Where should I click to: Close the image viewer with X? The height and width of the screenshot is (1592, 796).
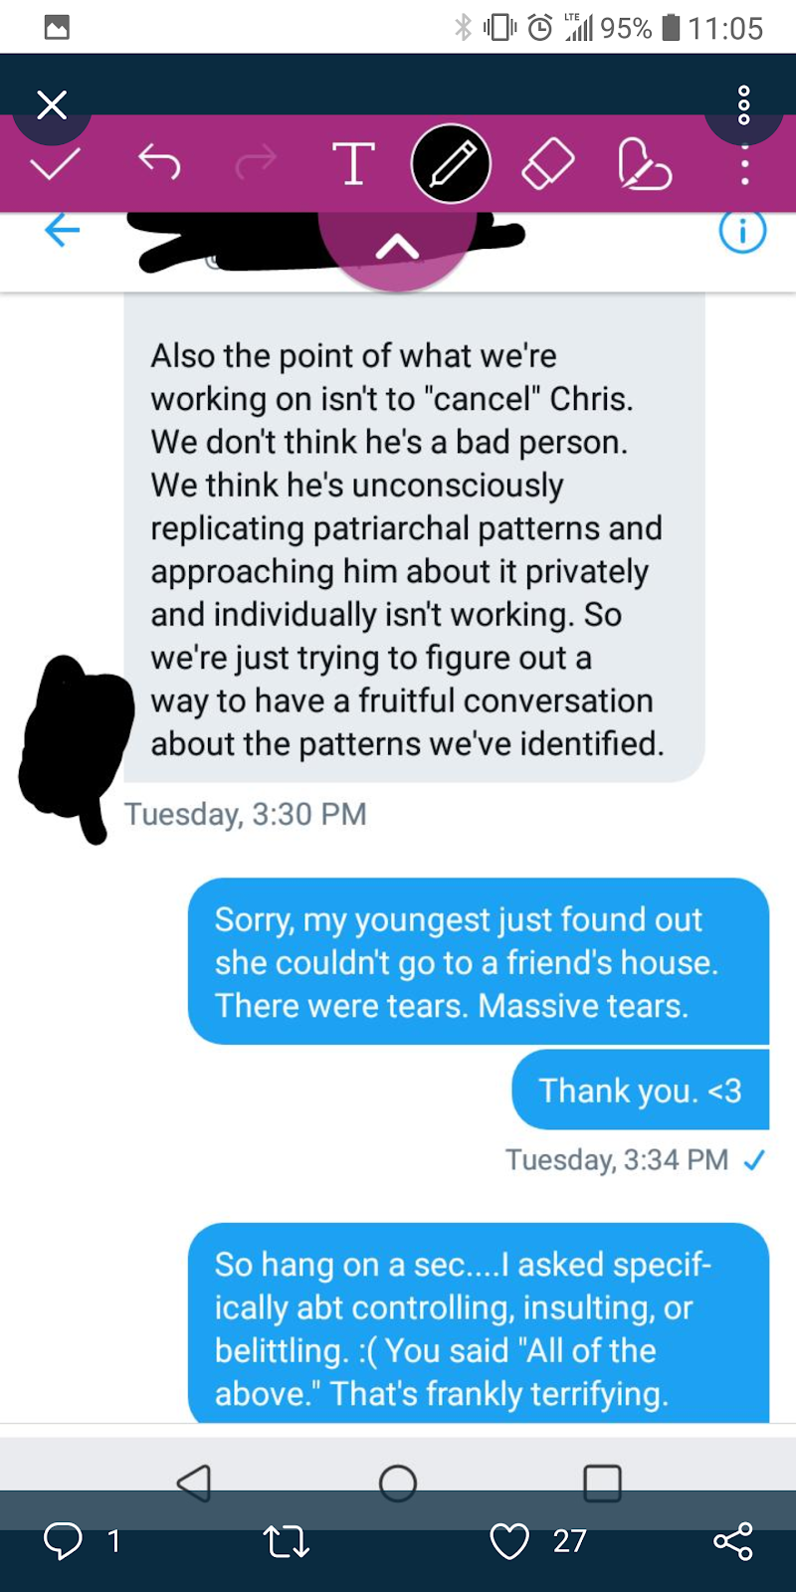(x=52, y=103)
